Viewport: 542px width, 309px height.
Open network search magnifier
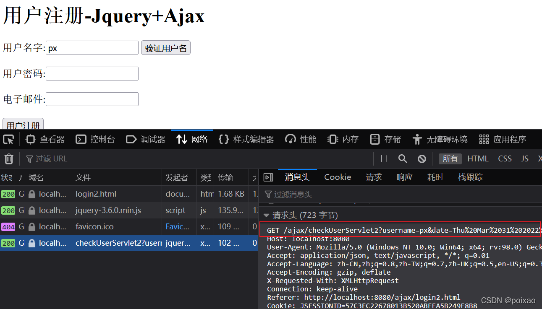[403, 158]
